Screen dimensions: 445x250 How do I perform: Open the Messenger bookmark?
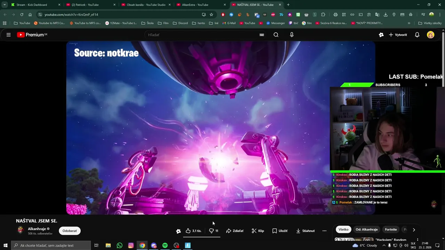275,23
